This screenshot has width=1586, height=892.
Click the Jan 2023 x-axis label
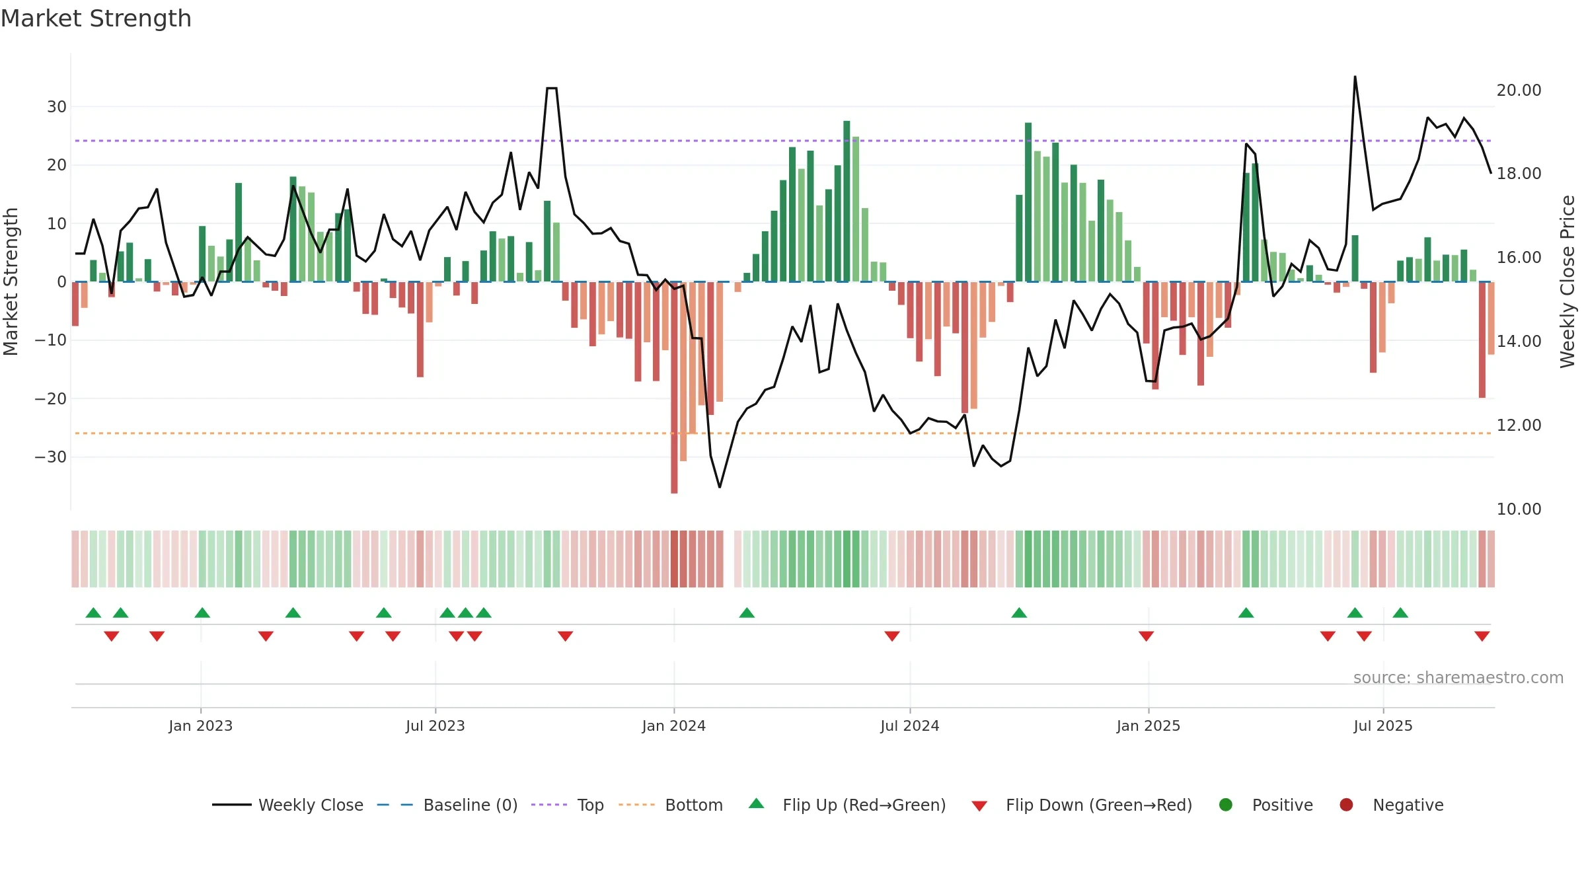click(201, 725)
